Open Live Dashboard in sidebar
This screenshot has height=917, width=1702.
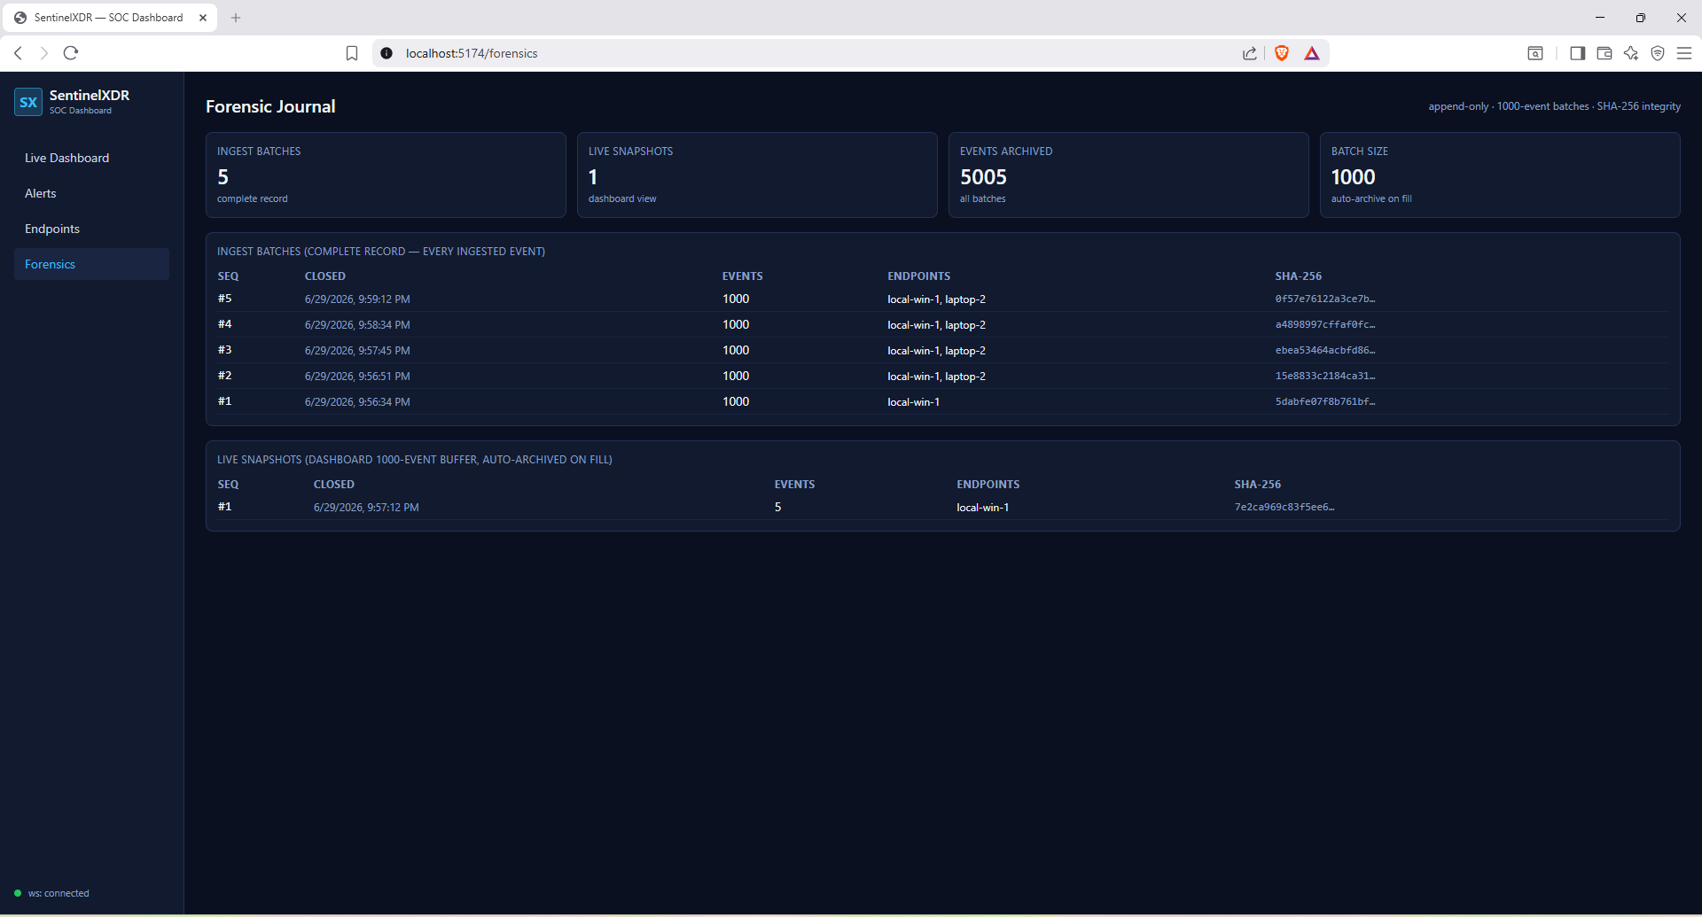pos(91,158)
